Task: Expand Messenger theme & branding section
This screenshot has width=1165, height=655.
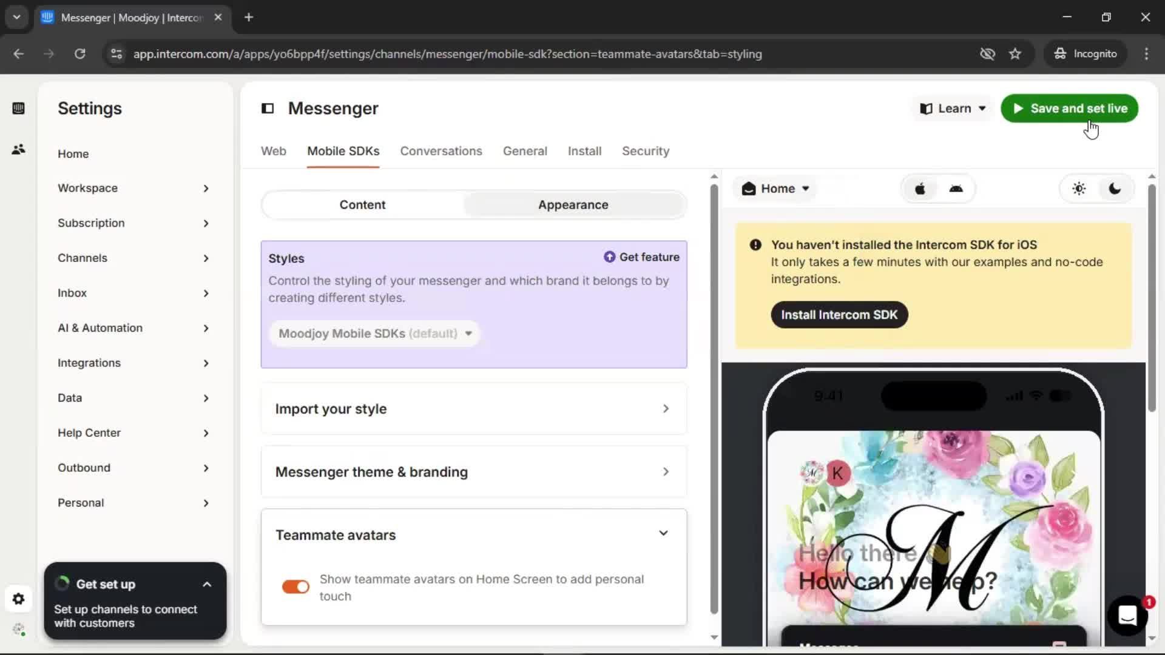Action: [x=474, y=472]
